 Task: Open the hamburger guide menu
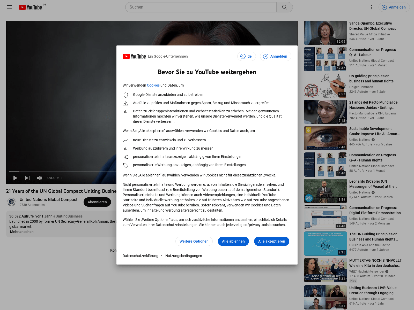[9, 7]
